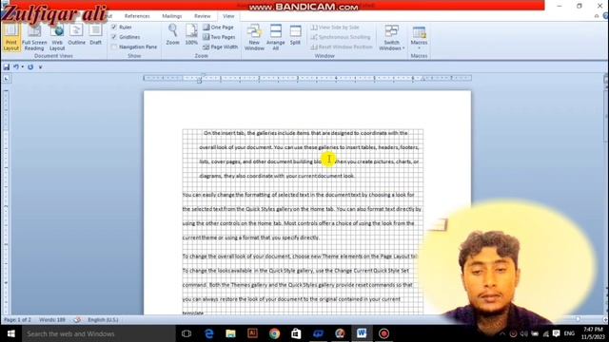Switch to Draft view
Viewport: 609px width, 342px height.
tap(95, 35)
